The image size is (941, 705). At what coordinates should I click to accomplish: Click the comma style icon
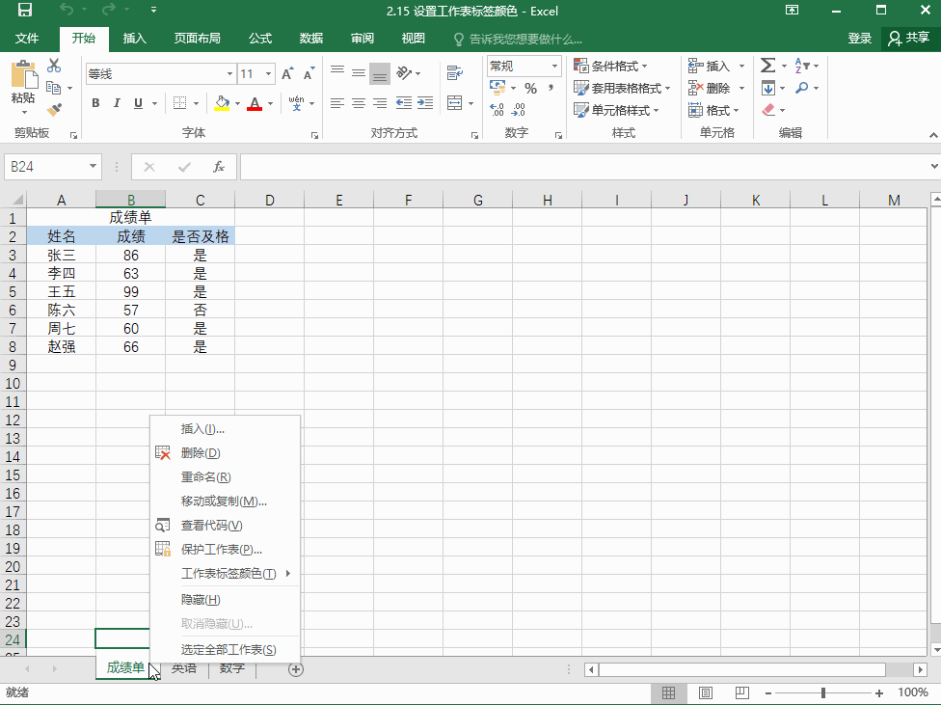[551, 89]
